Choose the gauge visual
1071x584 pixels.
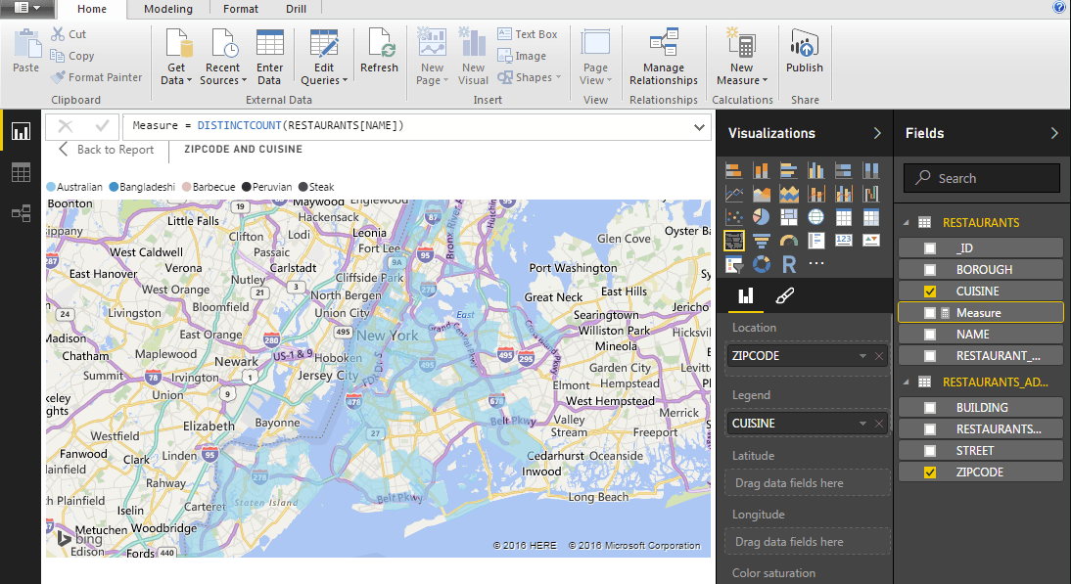point(789,240)
